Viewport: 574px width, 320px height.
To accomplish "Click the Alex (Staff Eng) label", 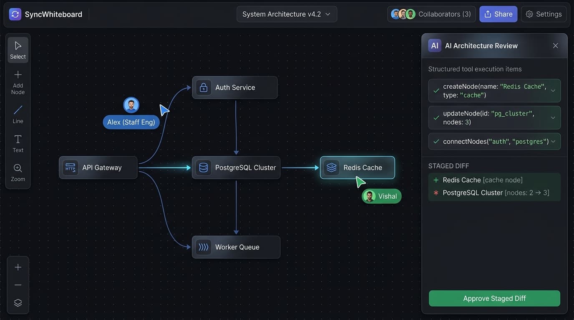I will coord(131,122).
